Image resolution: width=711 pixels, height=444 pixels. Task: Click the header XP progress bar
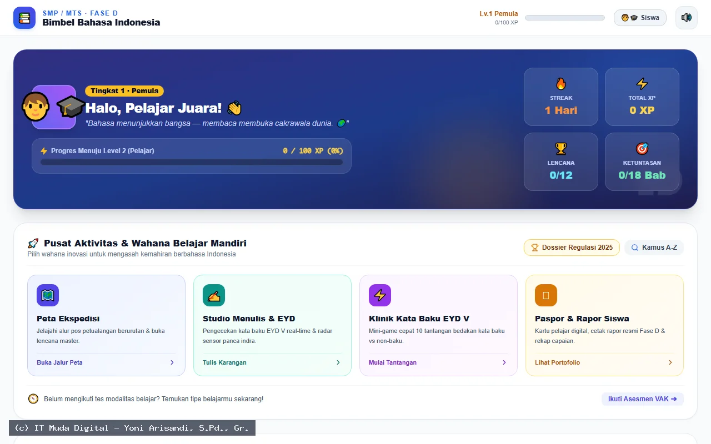(x=565, y=18)
